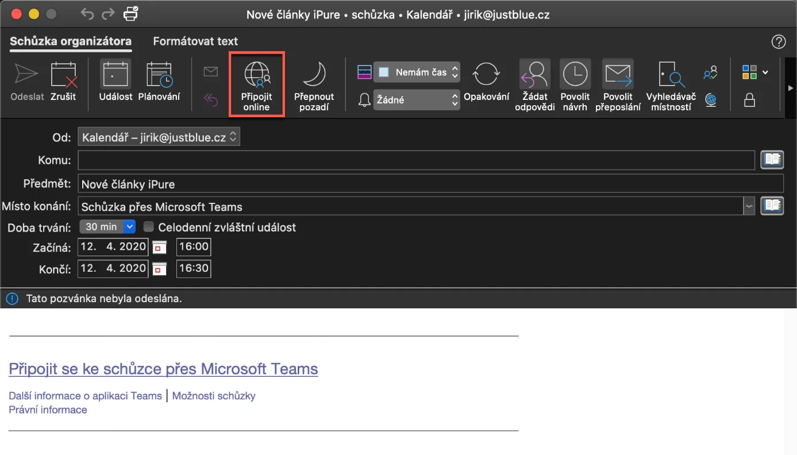Viewport: 797px width, 455px height.
Task: Click the undo arrow in title bar
Action: pyautogui.click(x=87, y=14)
